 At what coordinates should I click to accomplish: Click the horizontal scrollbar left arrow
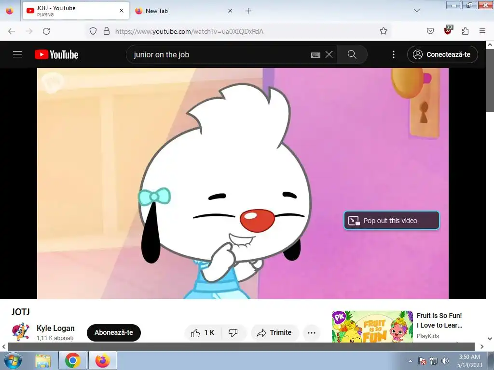click(x=4, y=346)
